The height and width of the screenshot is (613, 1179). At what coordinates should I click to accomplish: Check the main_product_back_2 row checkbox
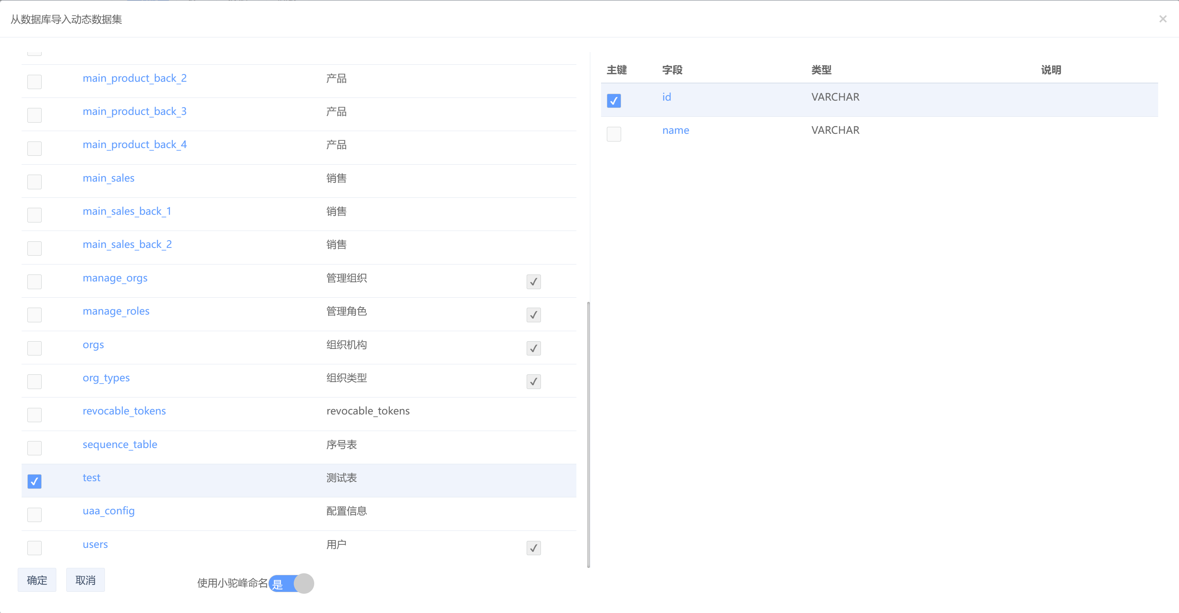[x=34, y=81]
